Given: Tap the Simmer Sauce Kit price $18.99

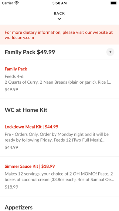Looking at the screenshot, I should tap(11, 187).
